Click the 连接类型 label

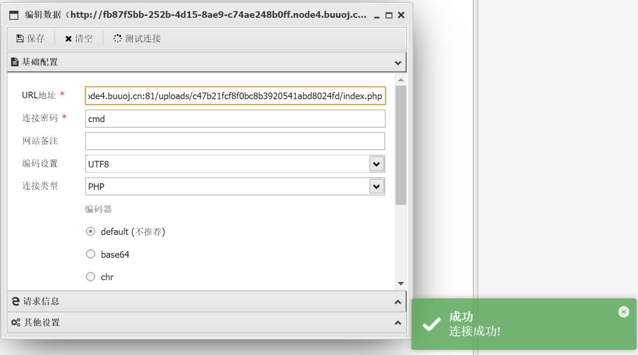(40, 186)
